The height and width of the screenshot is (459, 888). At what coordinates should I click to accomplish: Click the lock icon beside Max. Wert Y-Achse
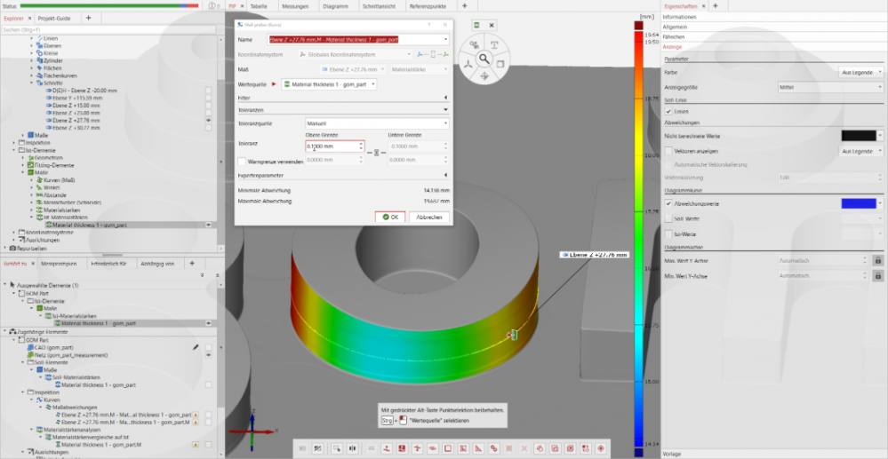pos(877,260)
